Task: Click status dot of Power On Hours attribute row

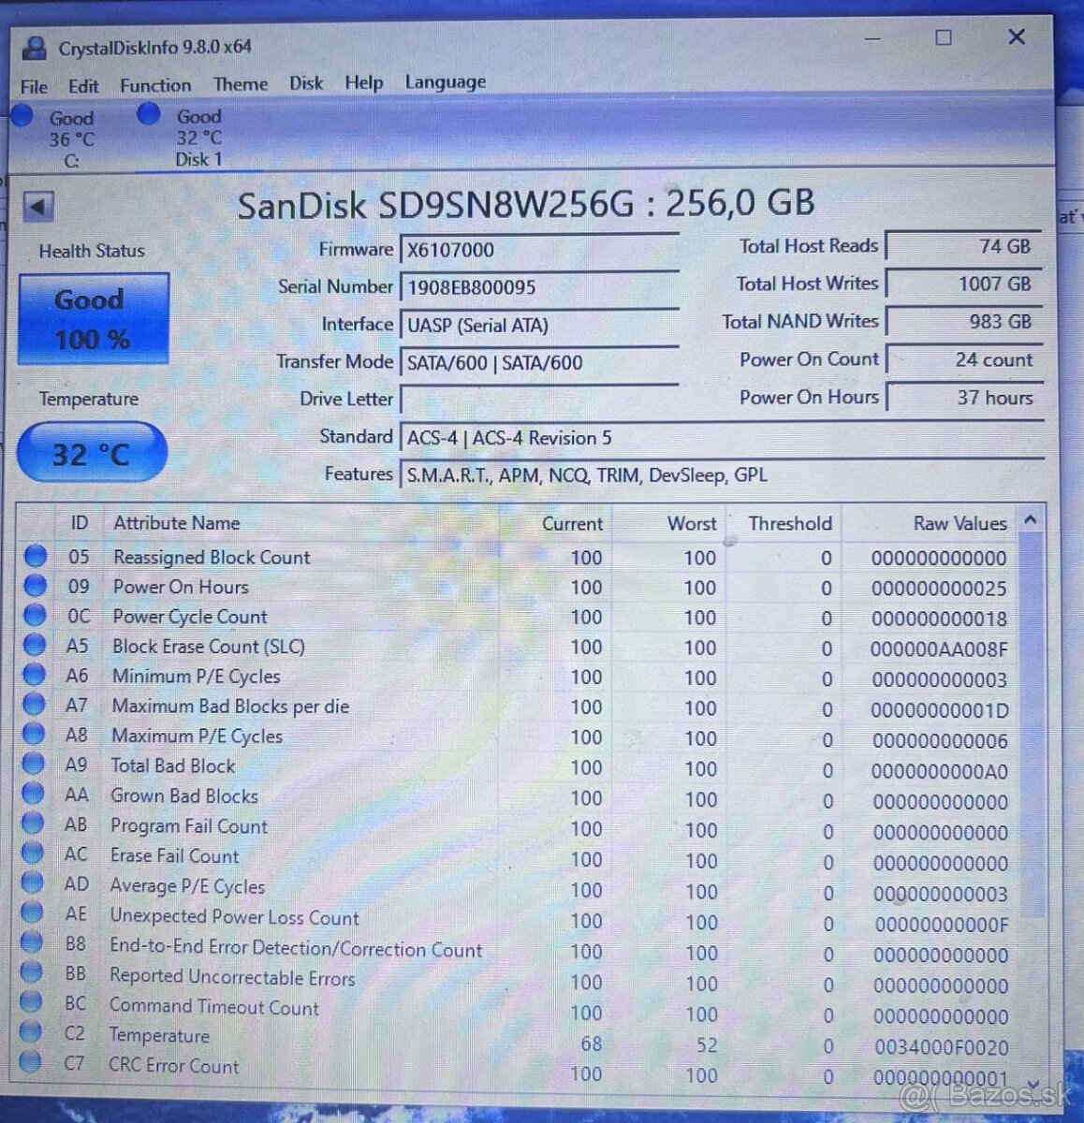Action: [35, 586]
